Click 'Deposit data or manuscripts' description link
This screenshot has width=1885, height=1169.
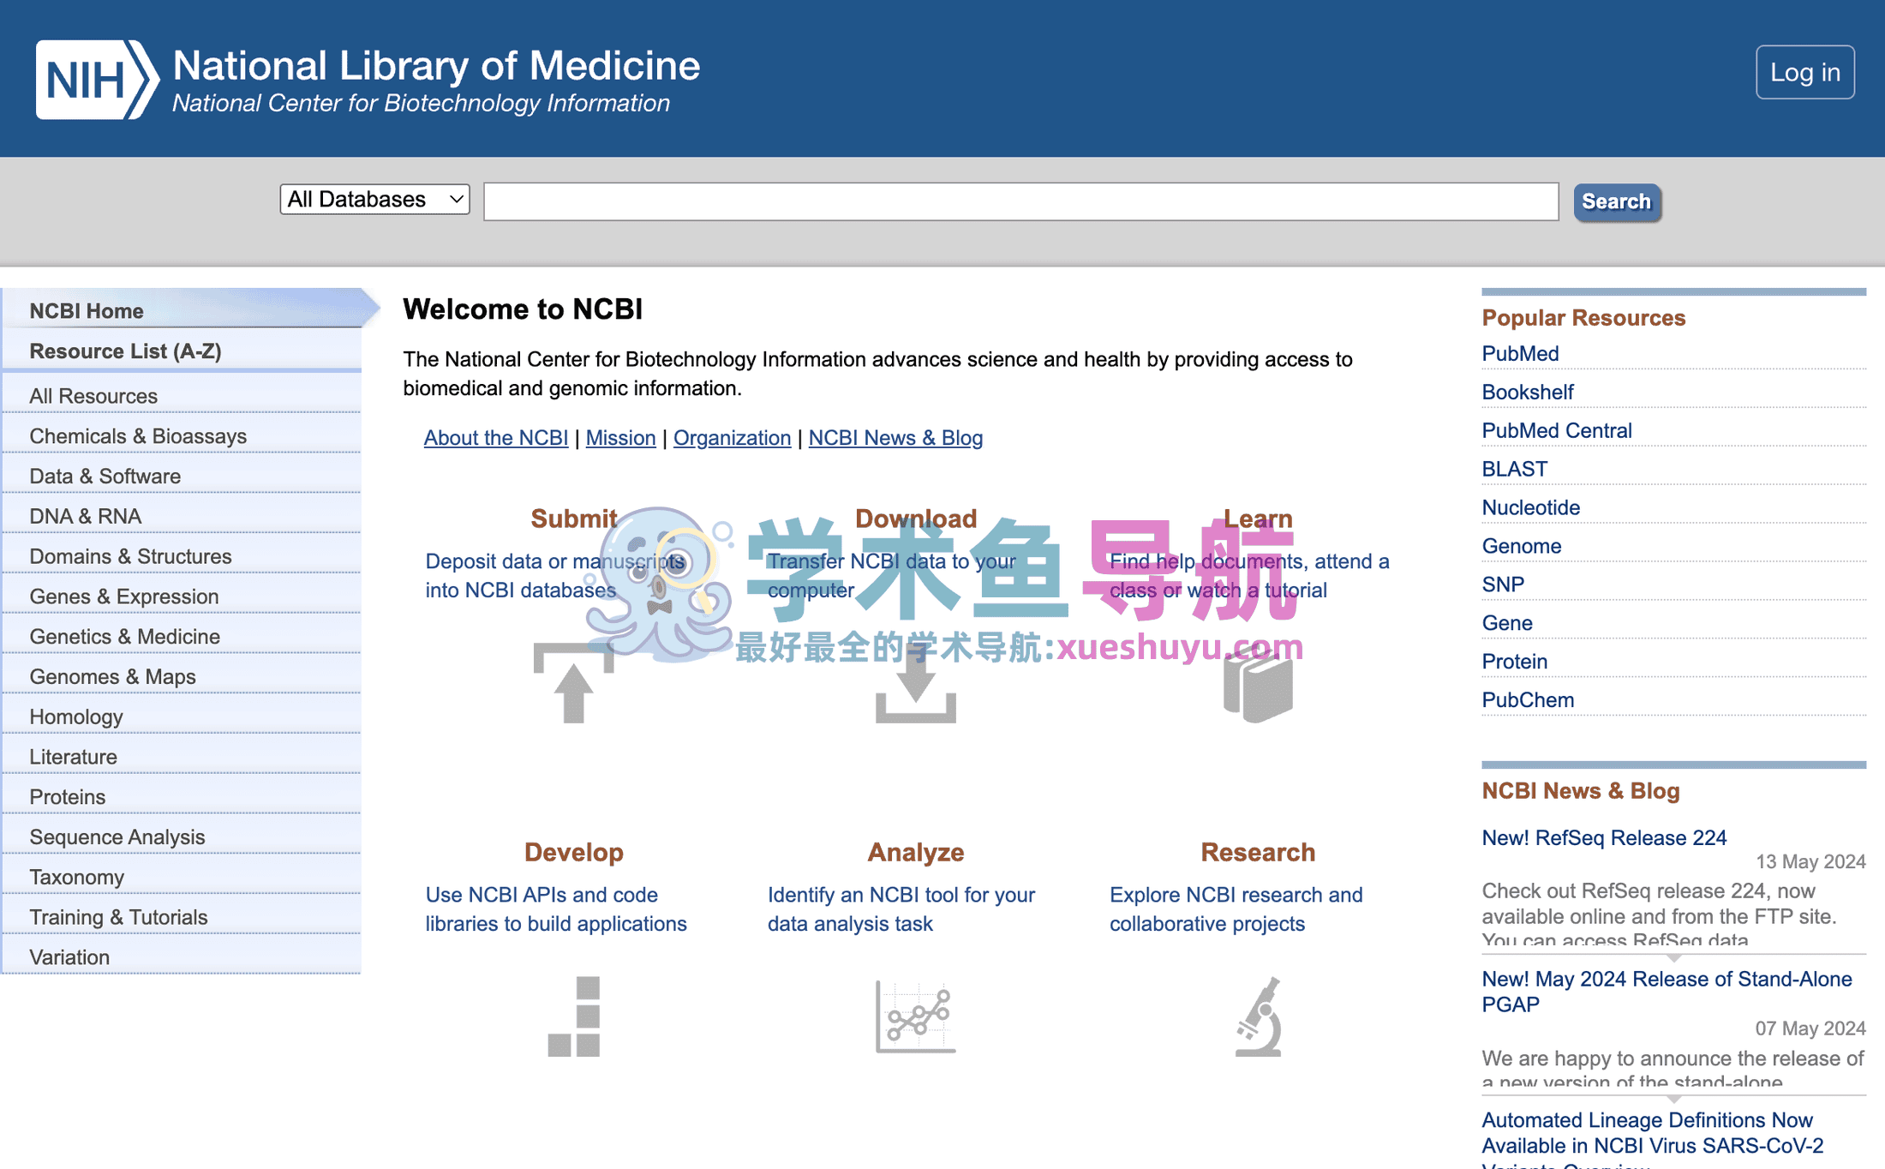pyautogui.click(x=554, y=576)
